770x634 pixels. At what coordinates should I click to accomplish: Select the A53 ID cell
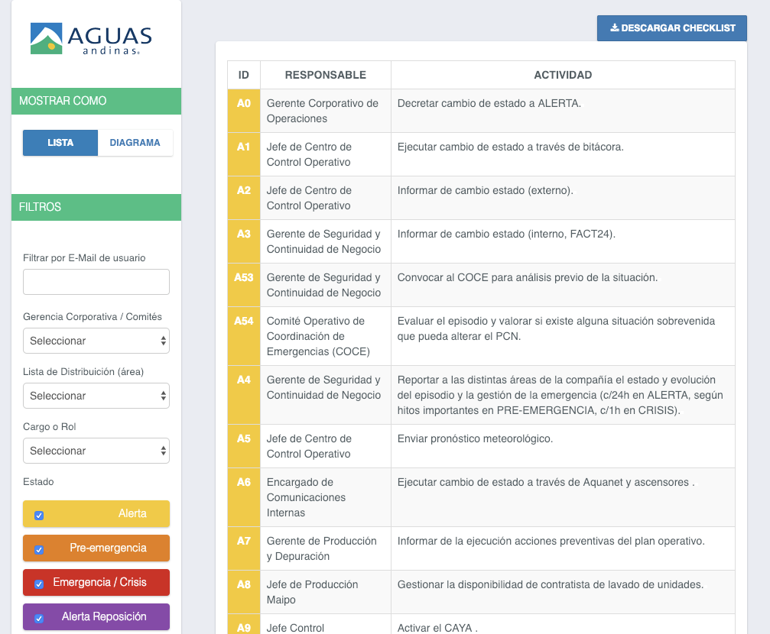tap(244, 285)
